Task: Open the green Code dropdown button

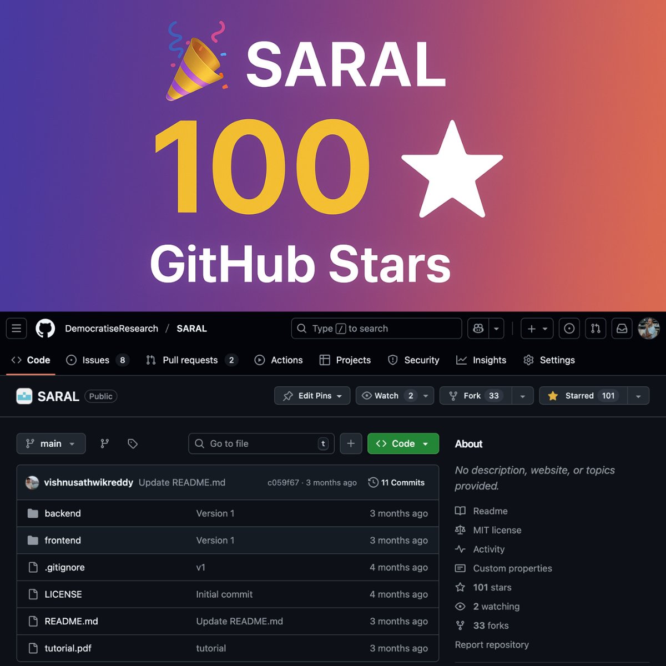Action: [403, 443]
